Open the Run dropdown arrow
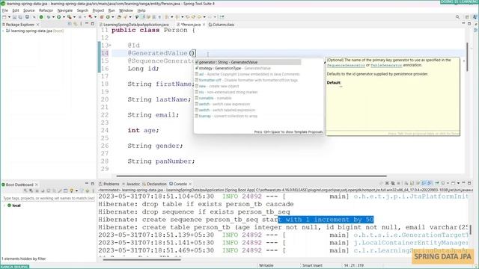 click(64, 17)
